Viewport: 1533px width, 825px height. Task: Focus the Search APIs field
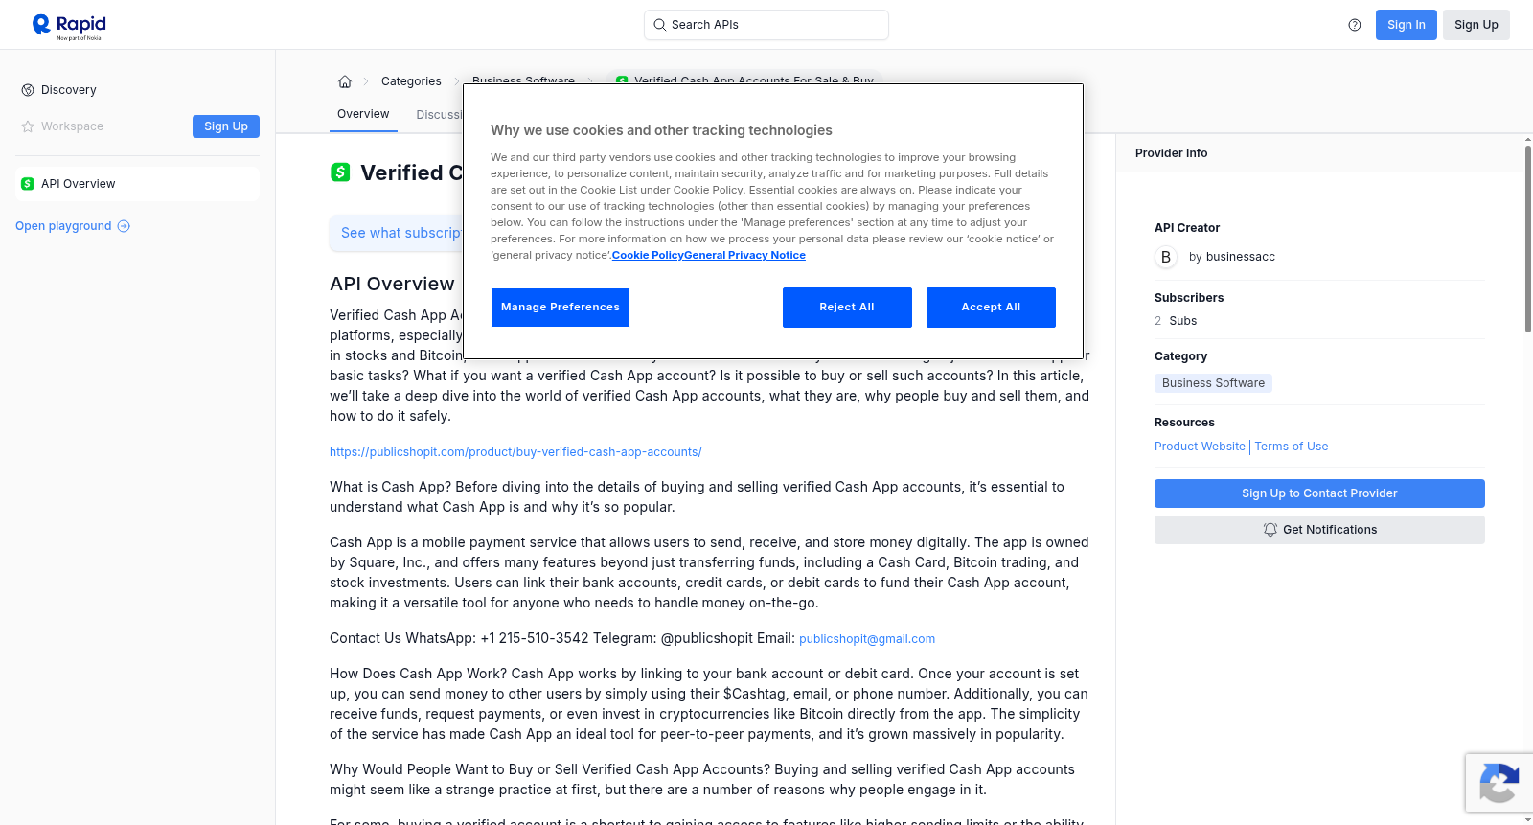coord(766,25)
